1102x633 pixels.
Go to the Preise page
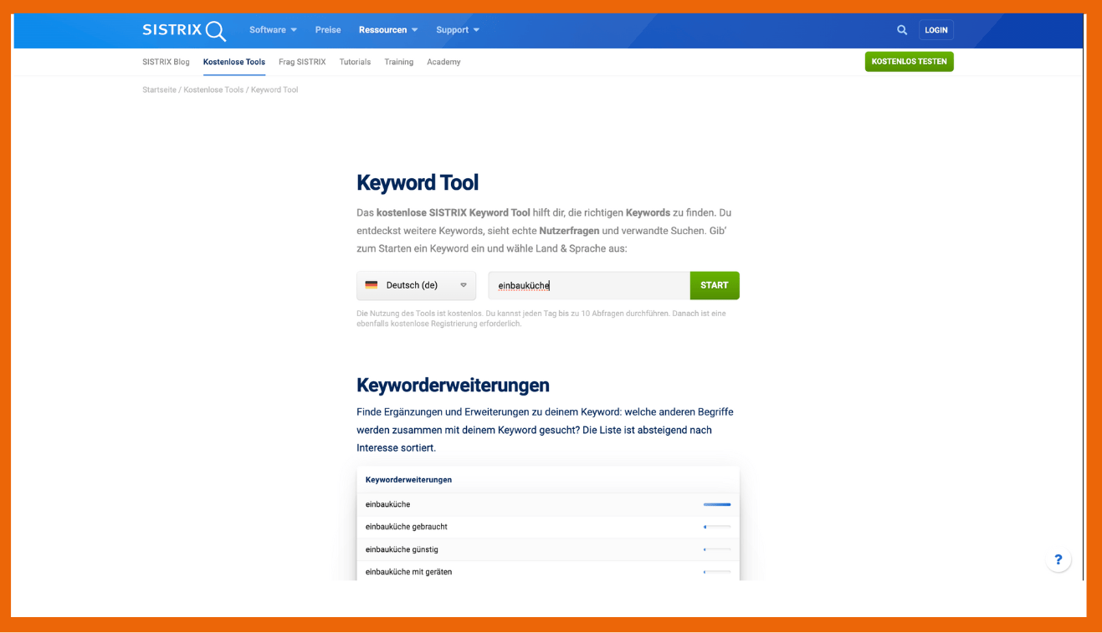click(328, 30)
